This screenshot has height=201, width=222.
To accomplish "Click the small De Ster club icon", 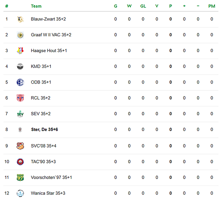I will [20, 129].
